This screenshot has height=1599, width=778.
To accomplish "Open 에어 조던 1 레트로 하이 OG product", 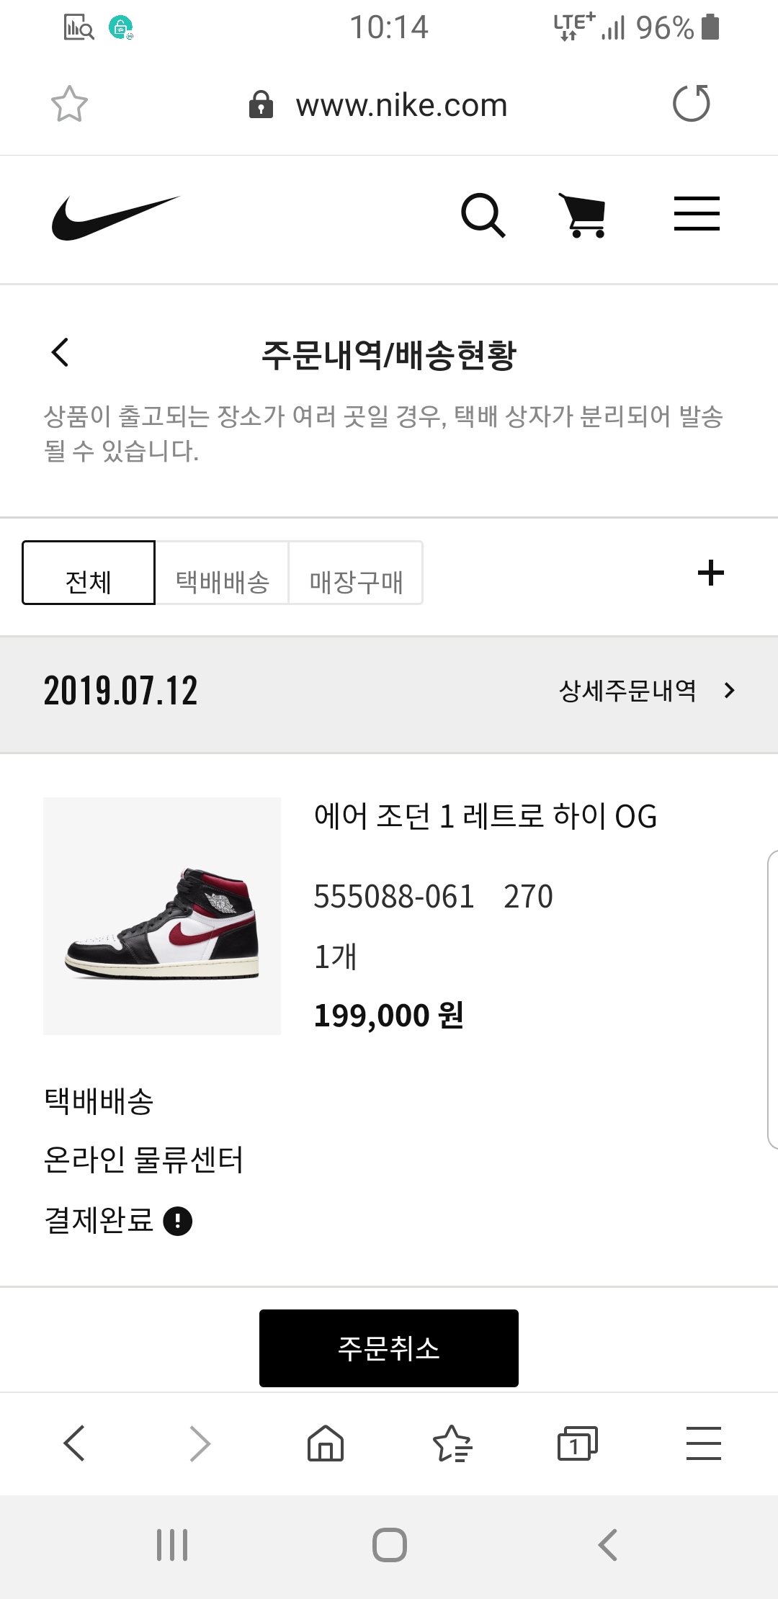I will 485,817.
